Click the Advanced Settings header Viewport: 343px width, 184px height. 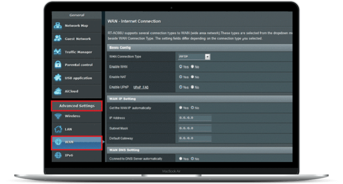(77, 106)
